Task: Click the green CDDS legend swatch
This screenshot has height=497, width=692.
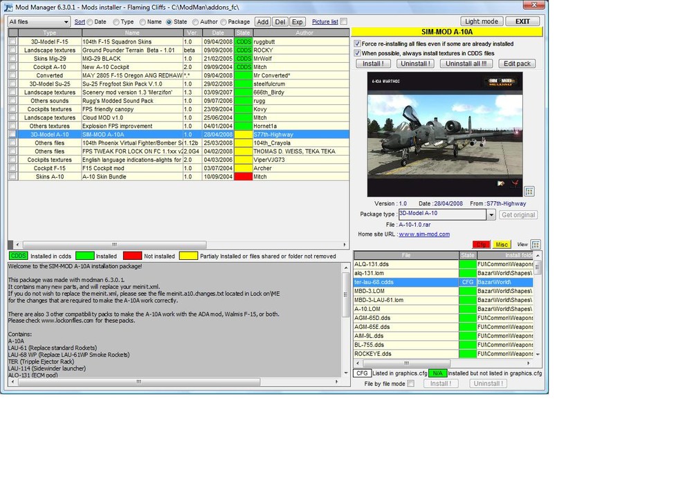Action: (x=19, y=256)
